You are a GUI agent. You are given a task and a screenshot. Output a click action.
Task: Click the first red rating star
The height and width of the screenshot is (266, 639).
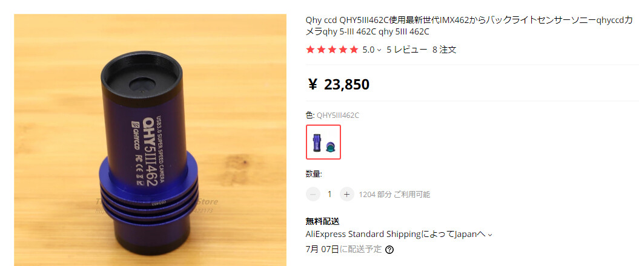point(311,50)
